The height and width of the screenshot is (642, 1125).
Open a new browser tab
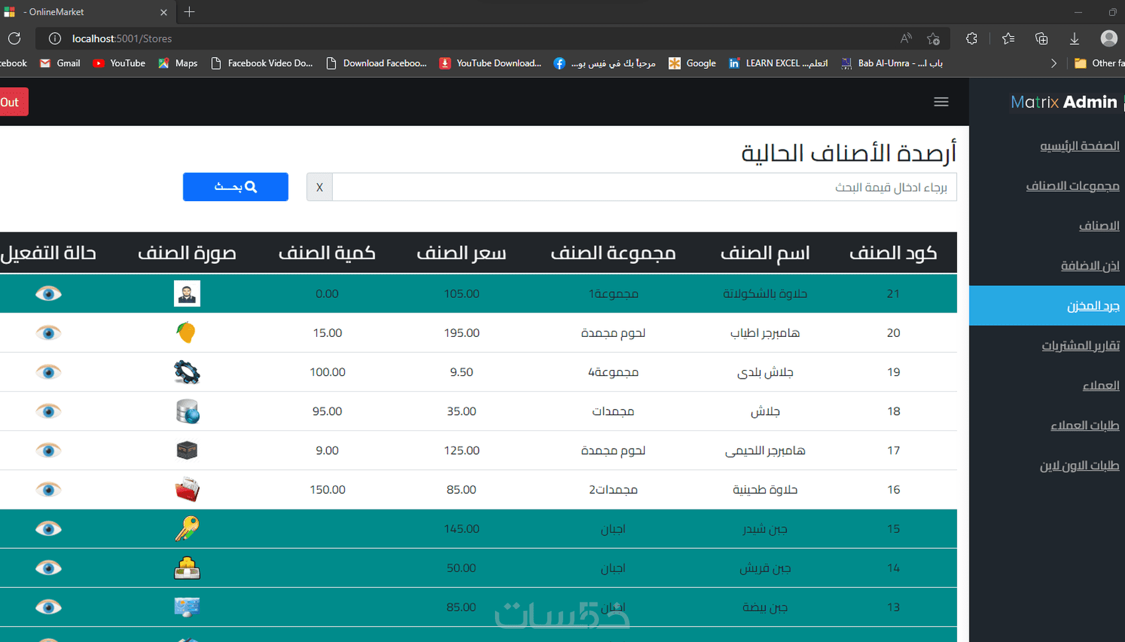[x=189, y=12]
